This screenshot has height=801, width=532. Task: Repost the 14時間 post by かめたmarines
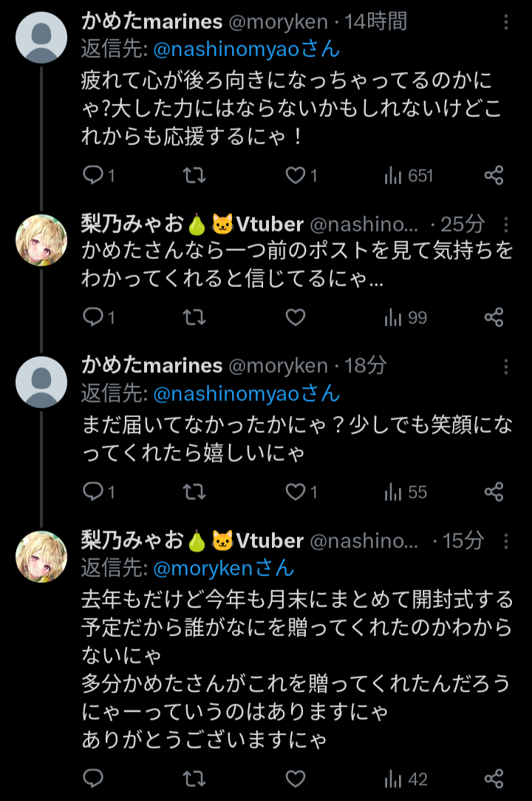point(194,176)
